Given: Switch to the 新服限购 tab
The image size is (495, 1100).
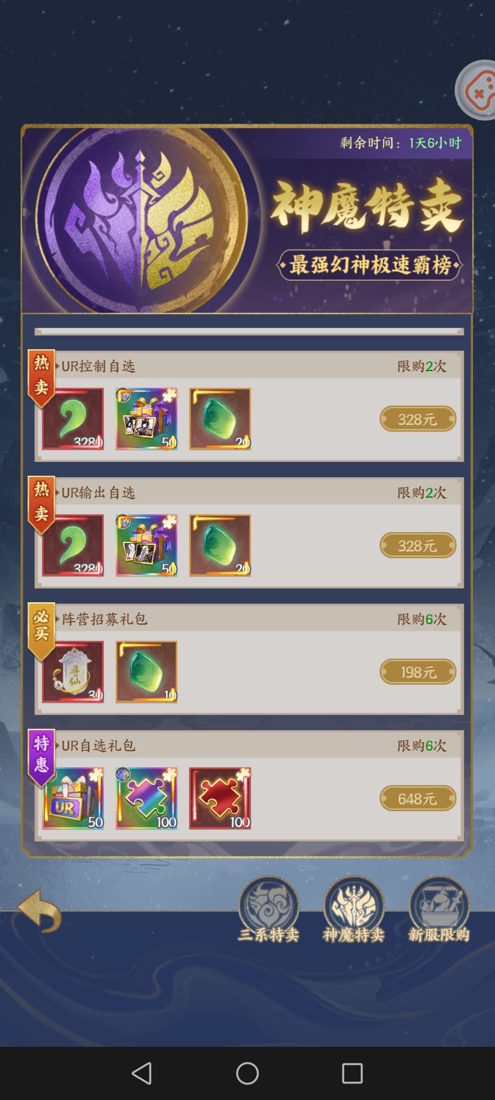Looking at the screenshot, I should tap(439, 909).
